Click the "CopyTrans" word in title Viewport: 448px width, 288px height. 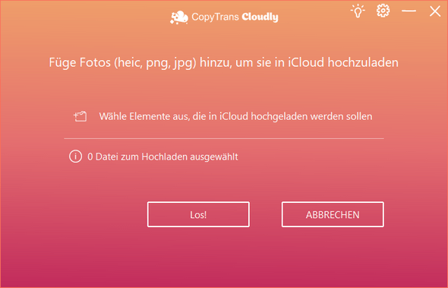coord(215,17)
